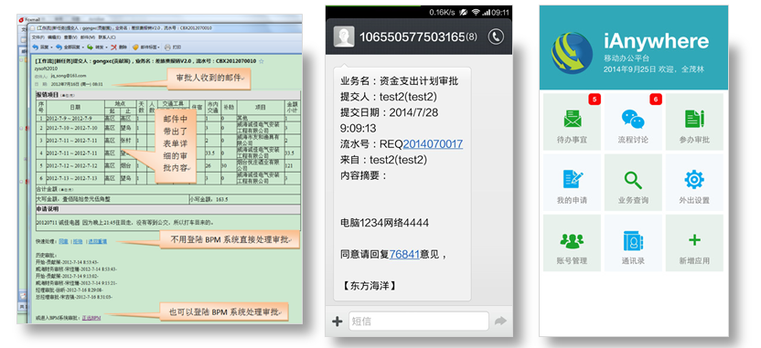Open 账号管理 account management tile

(572, 243)
